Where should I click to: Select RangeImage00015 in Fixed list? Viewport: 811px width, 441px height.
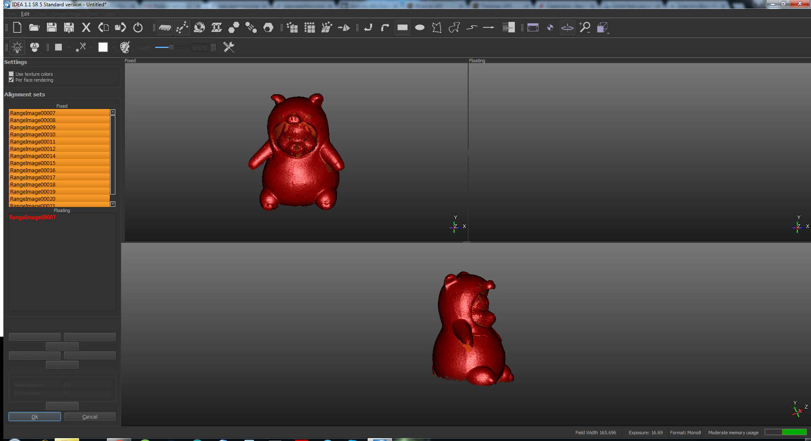(59, 163)
